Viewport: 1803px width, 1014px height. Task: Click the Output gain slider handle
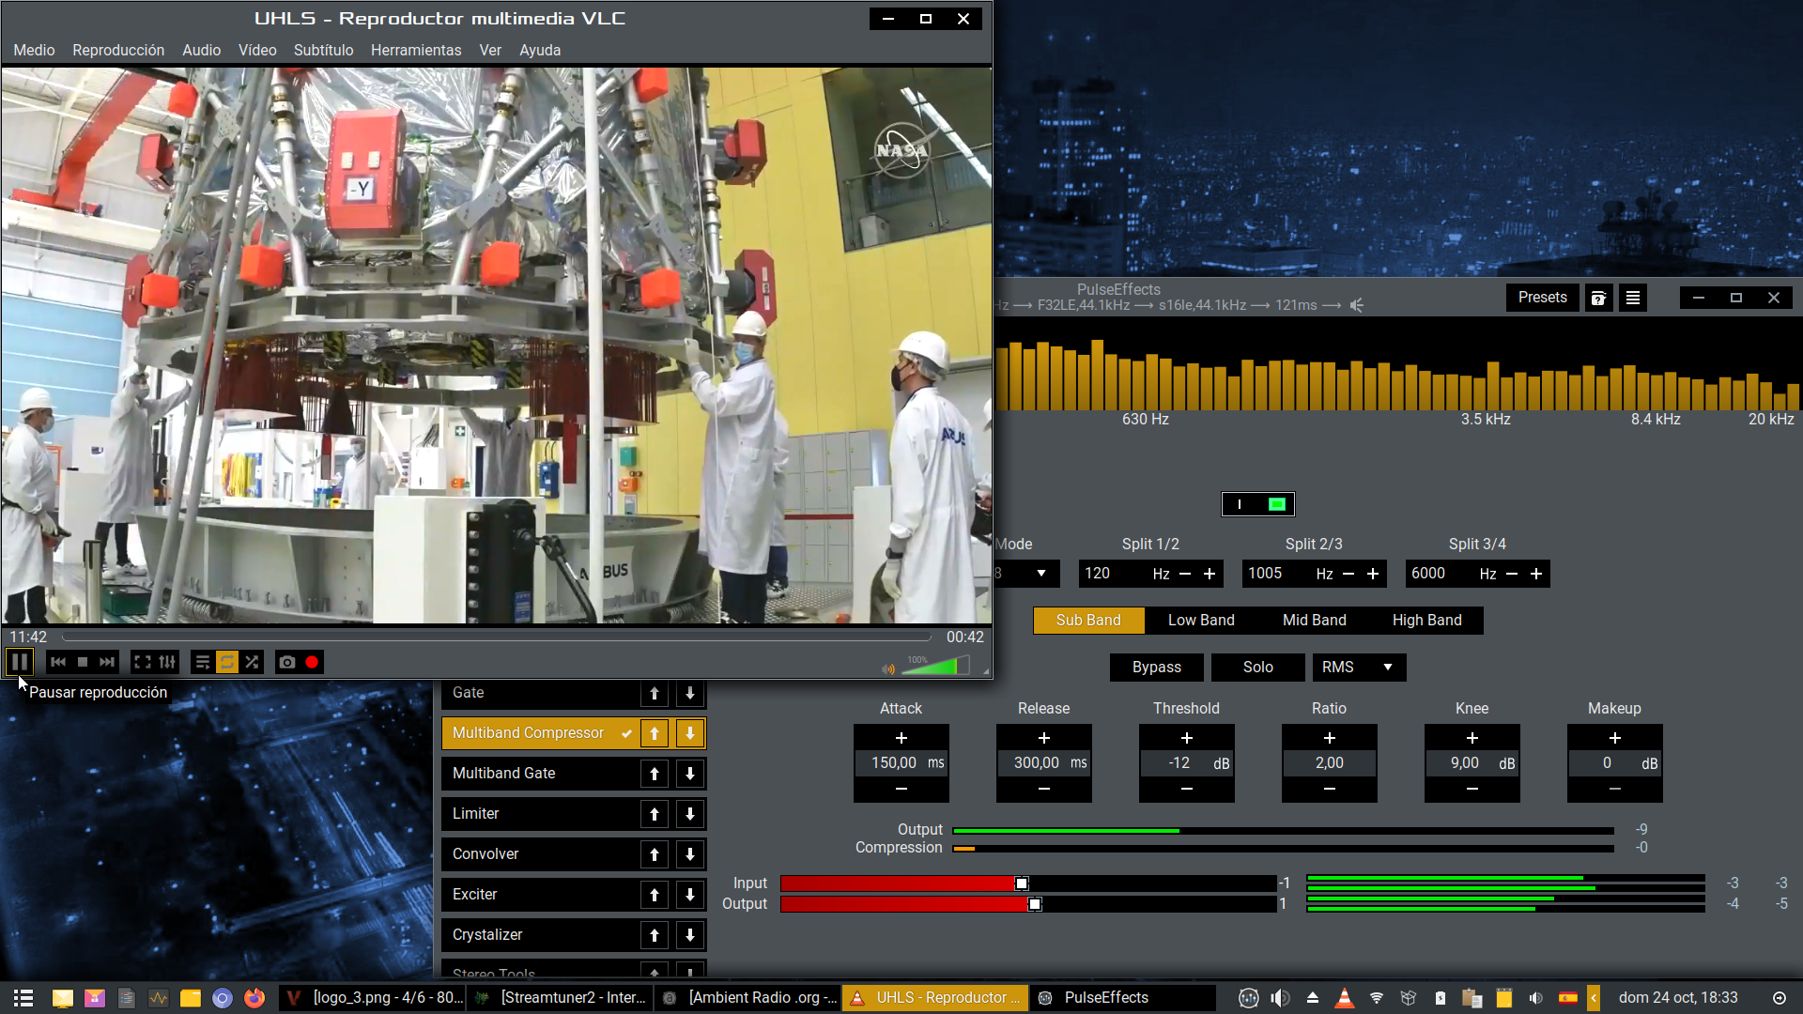tap(1035, 904)
